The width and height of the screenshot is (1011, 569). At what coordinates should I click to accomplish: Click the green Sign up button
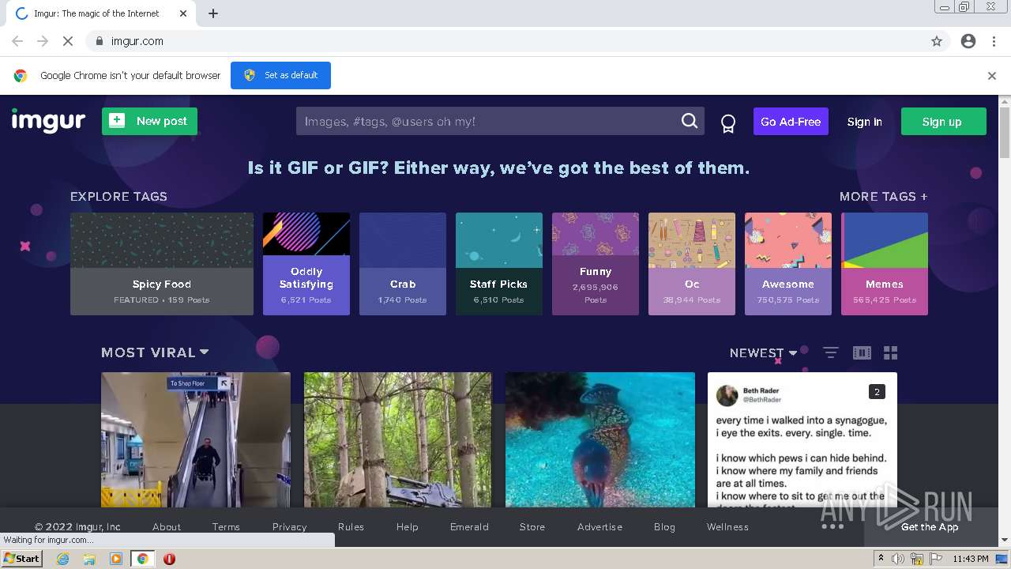[x=943, y=121]
